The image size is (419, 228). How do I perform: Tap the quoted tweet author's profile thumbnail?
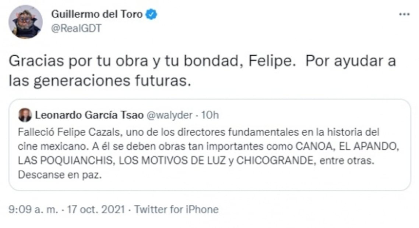[25, 115]
